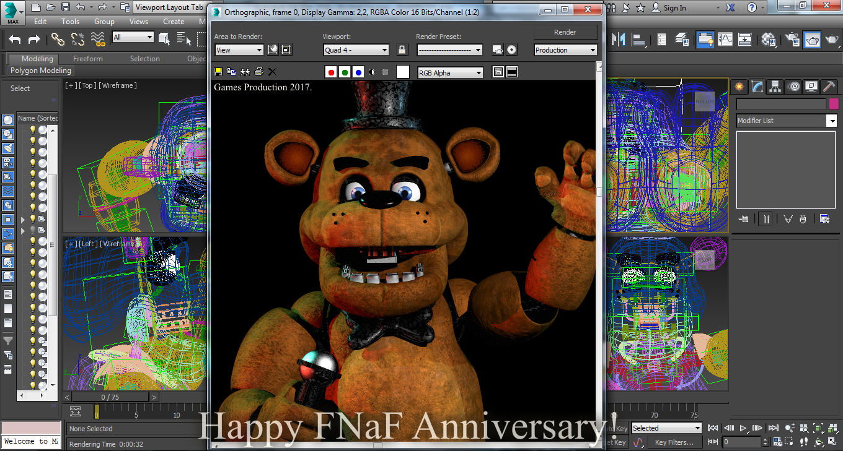Open Render Setup icon in render window
Image resolution: width=843 pixels, height=451 pixels.
(x=498, y=49)
